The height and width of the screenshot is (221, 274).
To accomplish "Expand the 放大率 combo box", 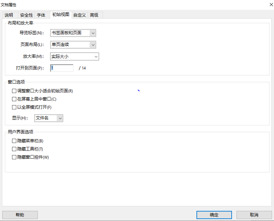I will (x=96, y=56).
